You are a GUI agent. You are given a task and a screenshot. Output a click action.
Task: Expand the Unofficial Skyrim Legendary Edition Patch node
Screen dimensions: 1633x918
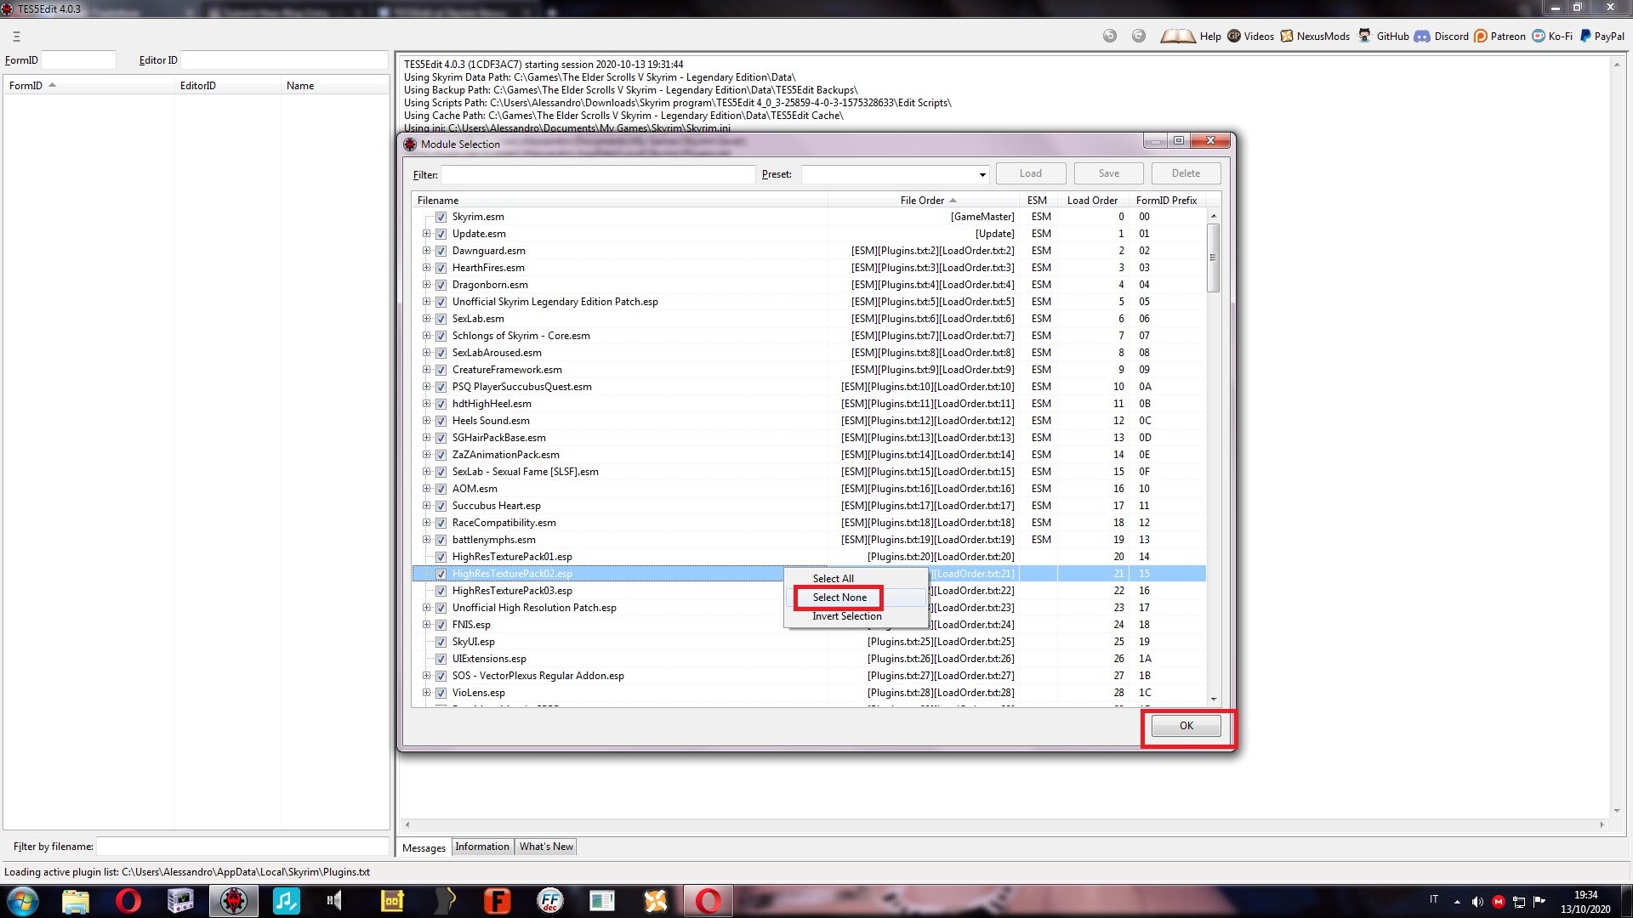click(426, 302)
